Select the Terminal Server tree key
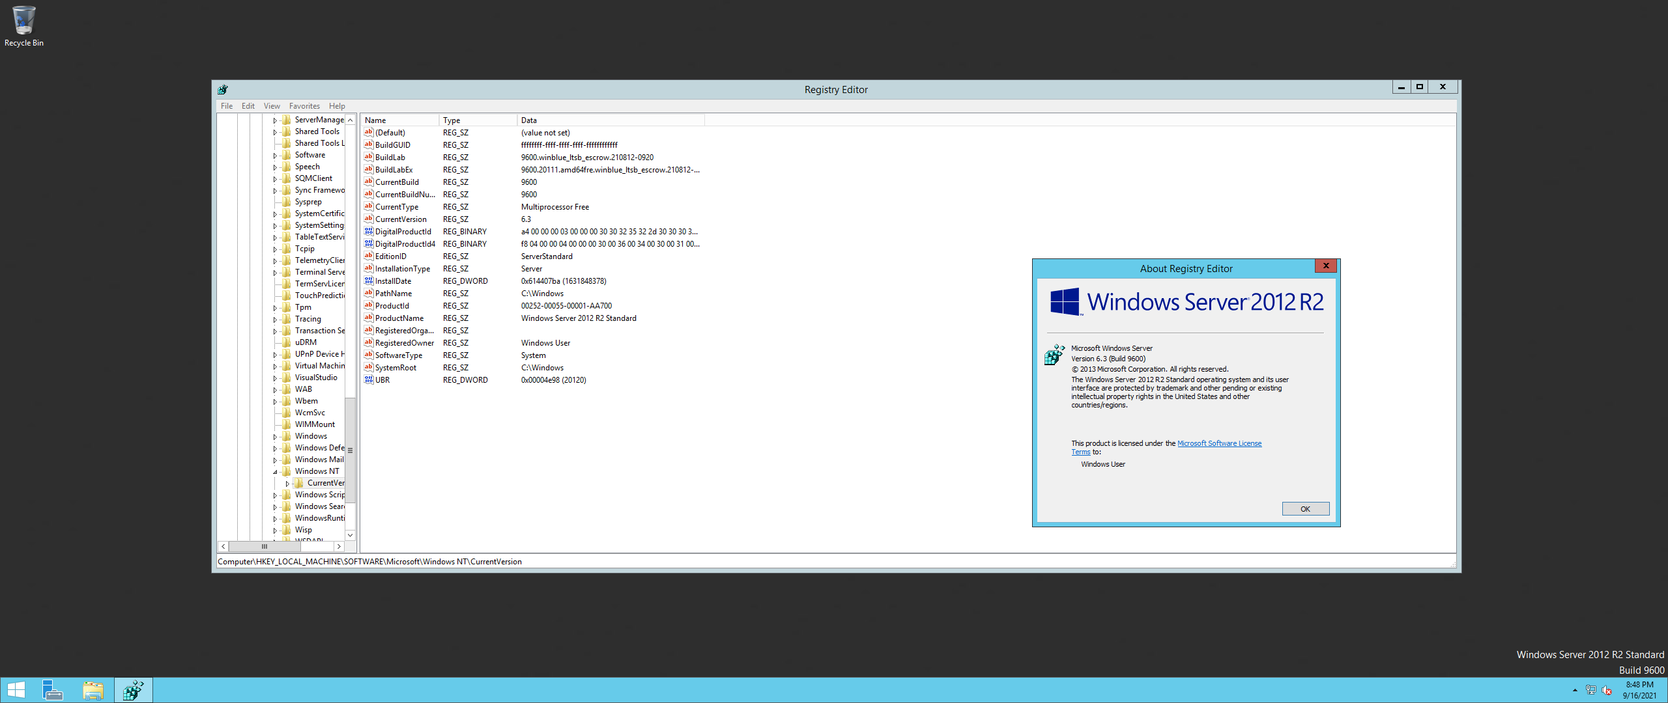The width and height of the screenshot is (1668, 703). tap(319, 272)
